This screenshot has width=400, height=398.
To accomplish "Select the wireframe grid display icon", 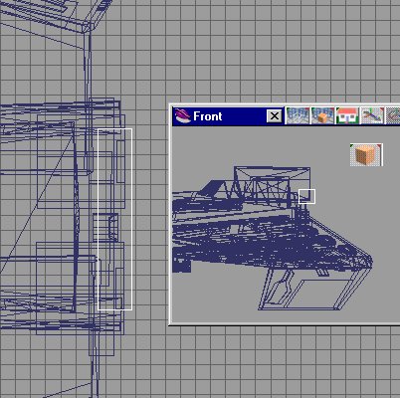I will 298,115.
